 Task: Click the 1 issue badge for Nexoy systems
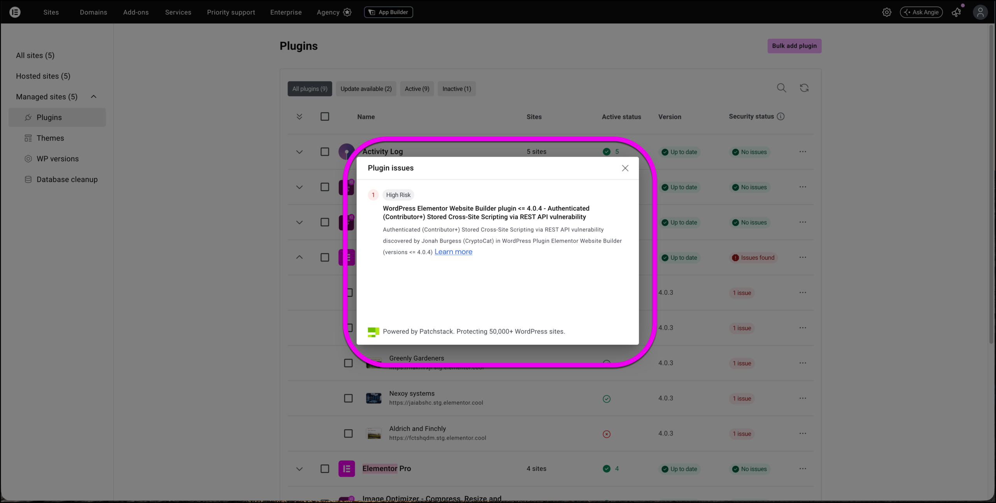click(x=742, y=399)
